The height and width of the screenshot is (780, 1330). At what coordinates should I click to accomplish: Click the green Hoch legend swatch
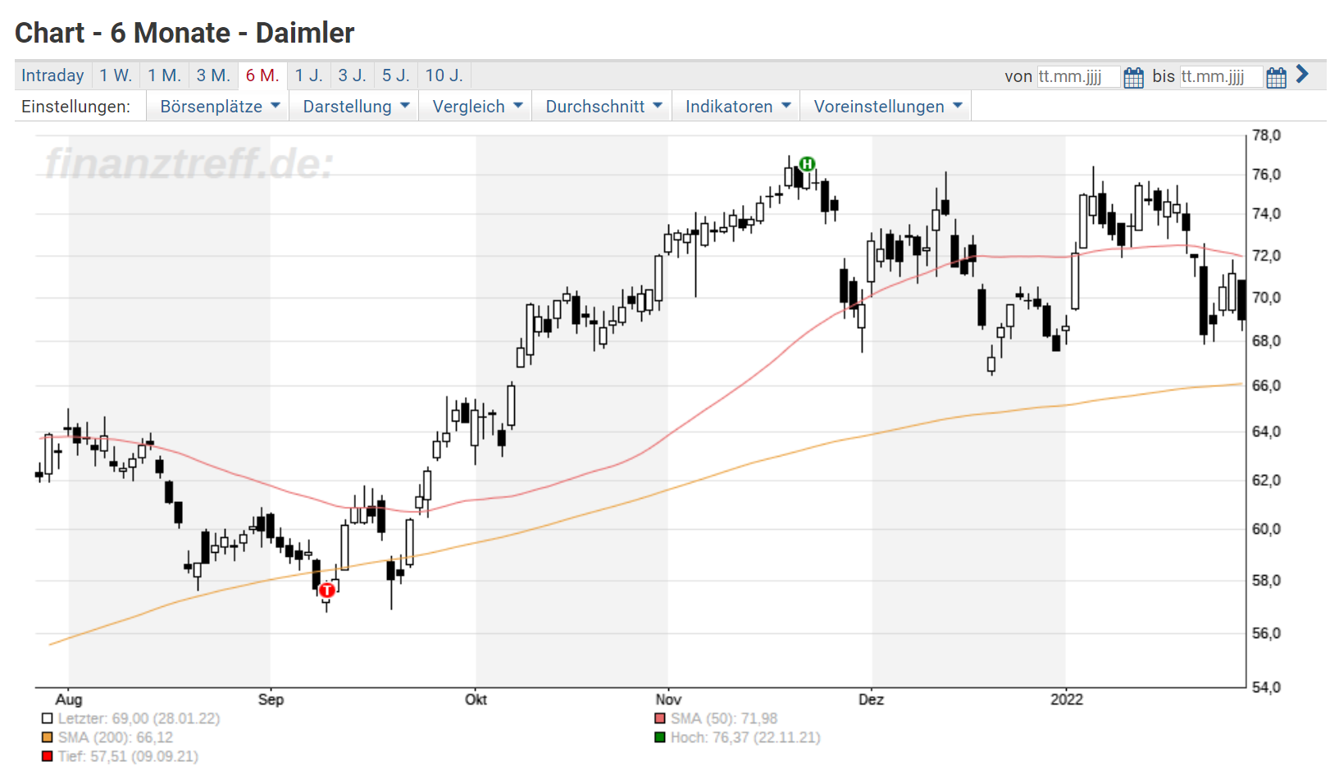[x=660, y=737]
